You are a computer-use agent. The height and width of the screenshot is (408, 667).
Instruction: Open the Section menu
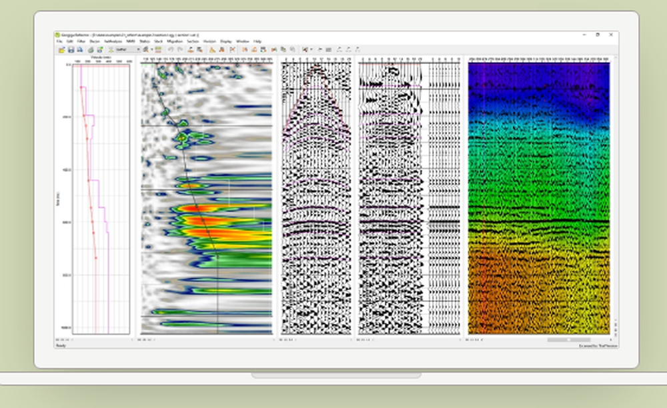tap(193, 41)
